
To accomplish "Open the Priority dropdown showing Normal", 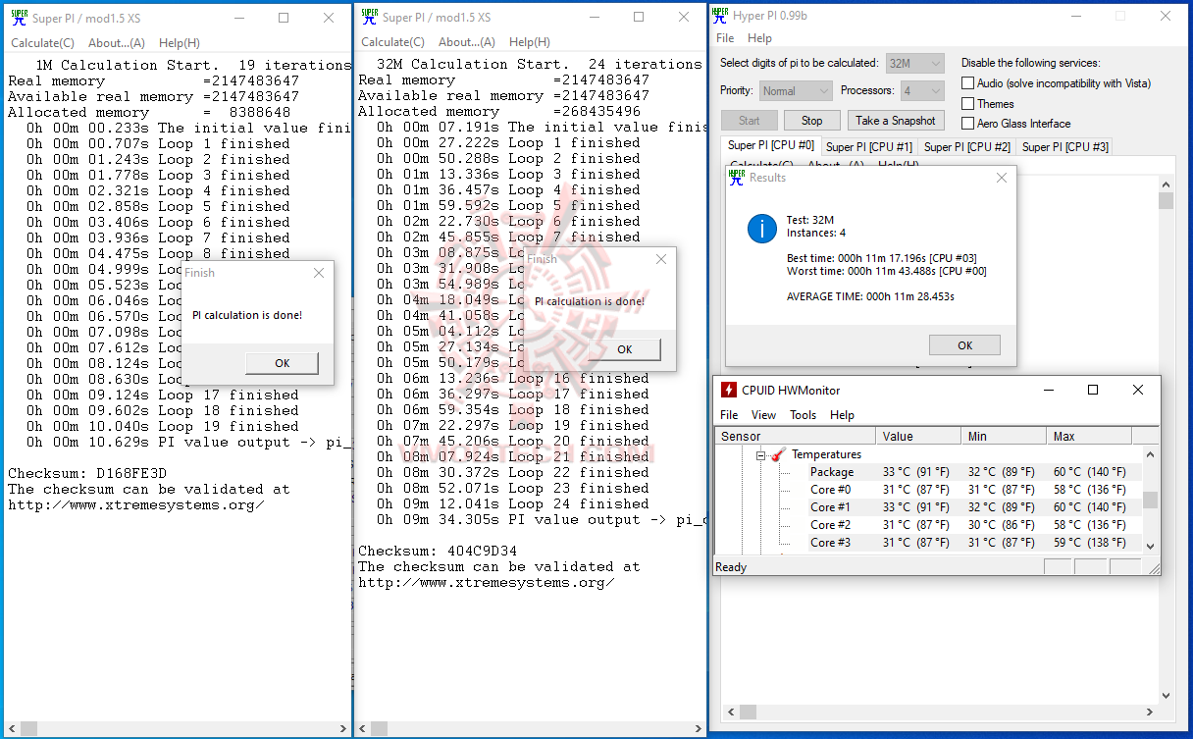I will point(796,90).
